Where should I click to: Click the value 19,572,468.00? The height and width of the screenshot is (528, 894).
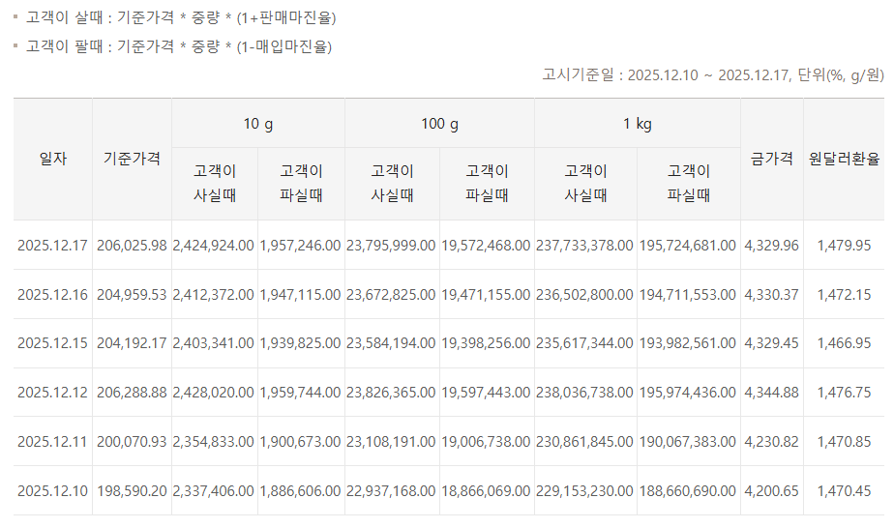click(486, 246)
